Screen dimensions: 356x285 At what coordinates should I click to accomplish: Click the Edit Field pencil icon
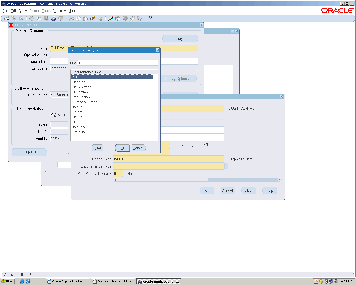pyautogui.click(x=111, y=18)
